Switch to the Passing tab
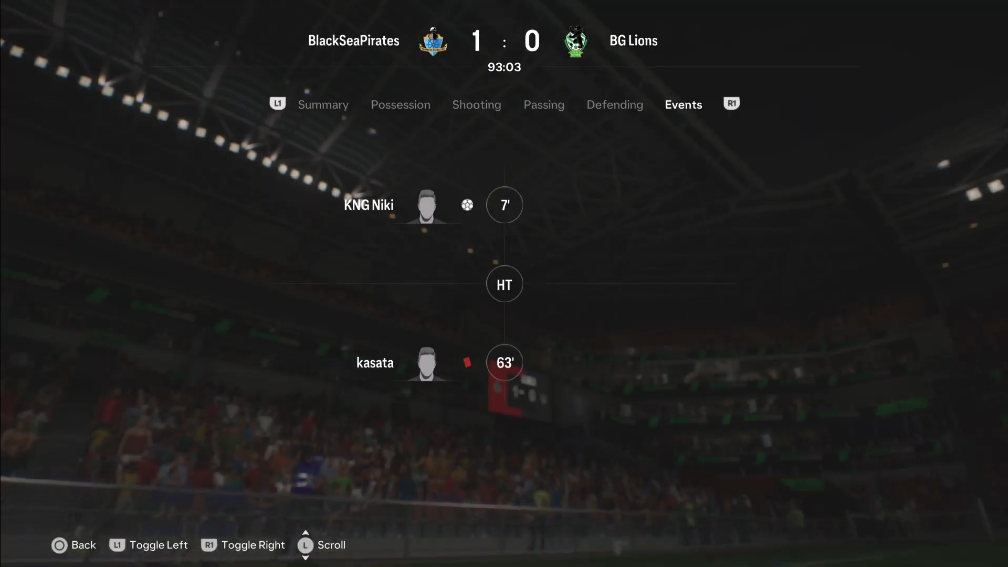The image size is (1008, 567). click(x=544, y=105)
